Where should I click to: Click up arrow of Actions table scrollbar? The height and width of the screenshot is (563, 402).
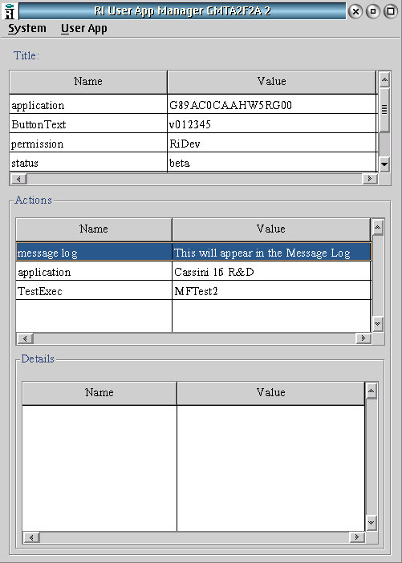click(x=378, y=227)
